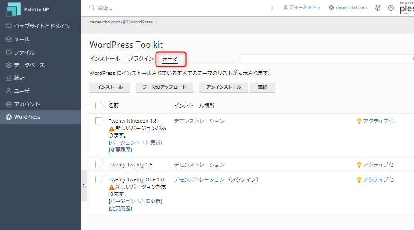Click the warning triangle under Twenty Nineteen
The height and width of the screenshot is (230, 414).
[111, 129]
